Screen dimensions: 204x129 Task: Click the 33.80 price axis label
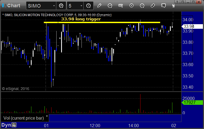point(188,42)
